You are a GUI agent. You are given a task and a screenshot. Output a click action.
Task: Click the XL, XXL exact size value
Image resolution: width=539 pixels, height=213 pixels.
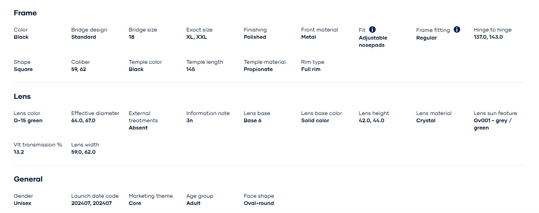click(196, 37)
